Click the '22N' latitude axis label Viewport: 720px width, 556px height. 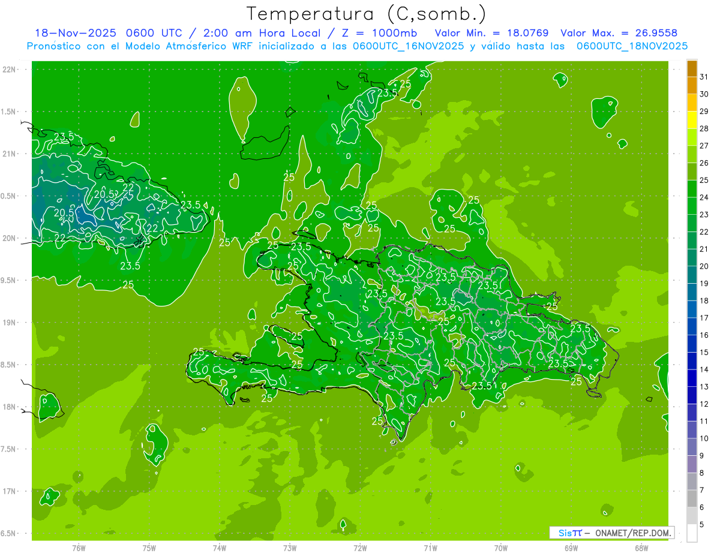click(9, 70)
